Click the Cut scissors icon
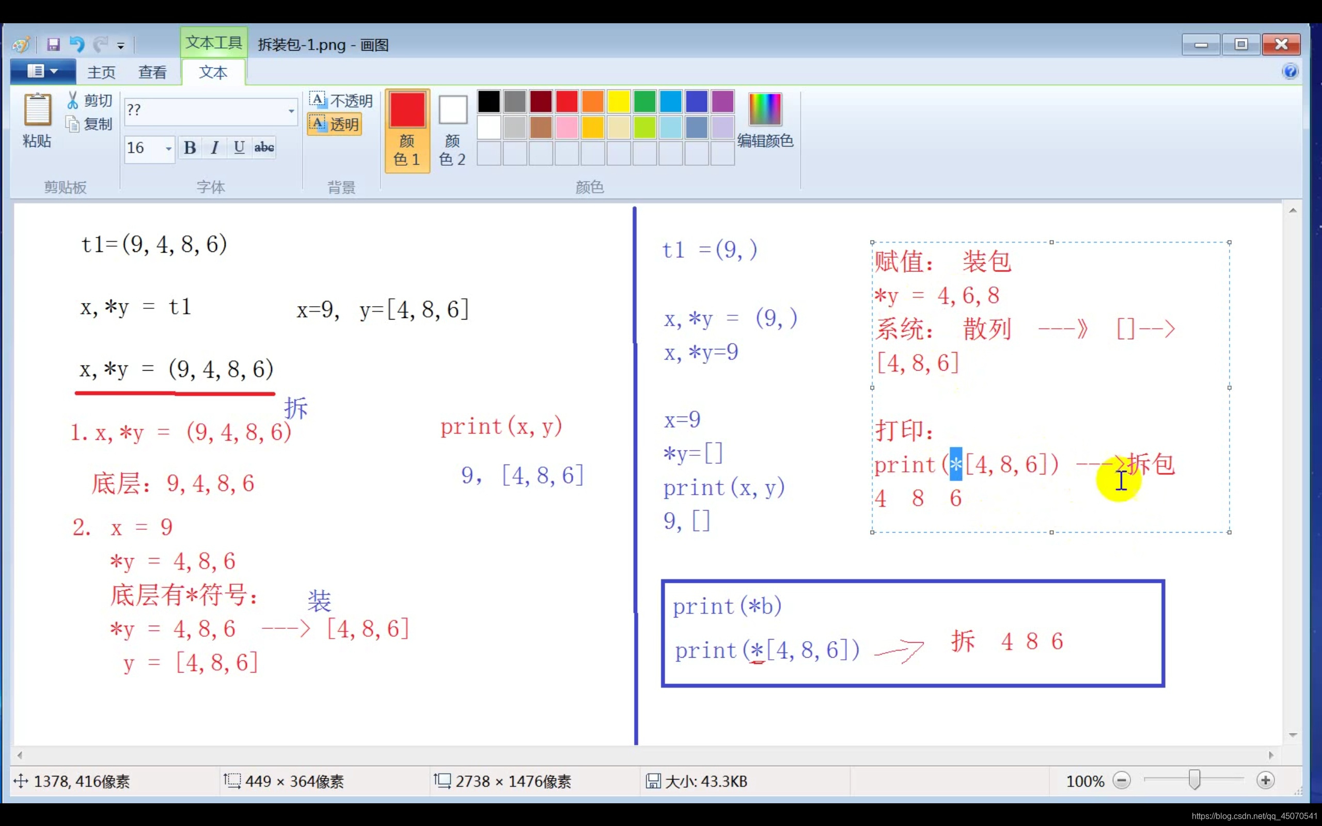1322x826 pixels. [73, 100]
